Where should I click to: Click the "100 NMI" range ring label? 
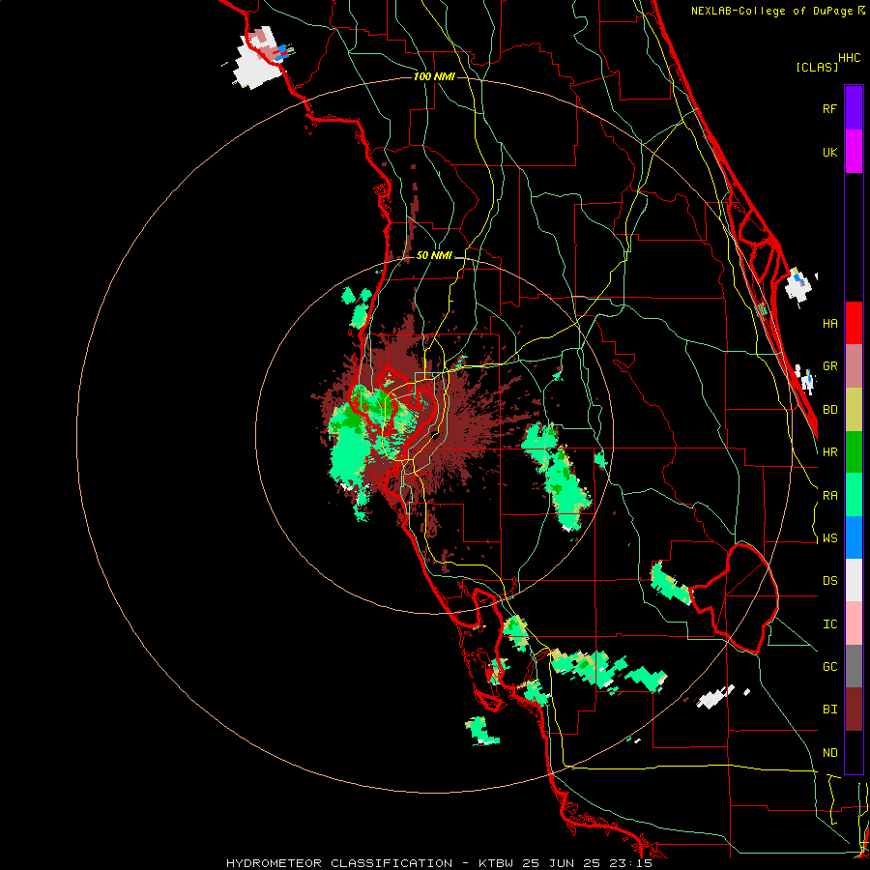[x=434, y=76]
